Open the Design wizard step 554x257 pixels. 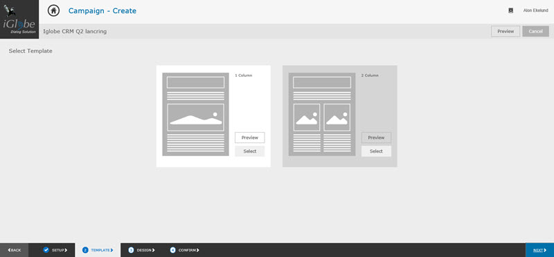click(142, 250)
